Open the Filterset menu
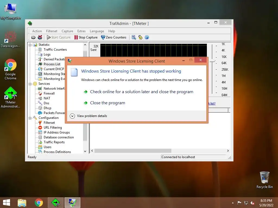Image resolution: width=278 pixels, height=208 pixels. tap(52, 31)
